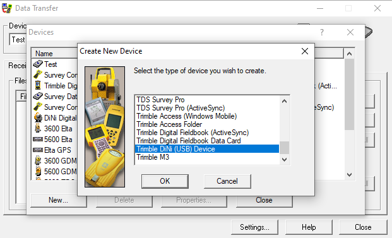
Task: Select DiNi Digital level device icon
Action: click(38, 118)
